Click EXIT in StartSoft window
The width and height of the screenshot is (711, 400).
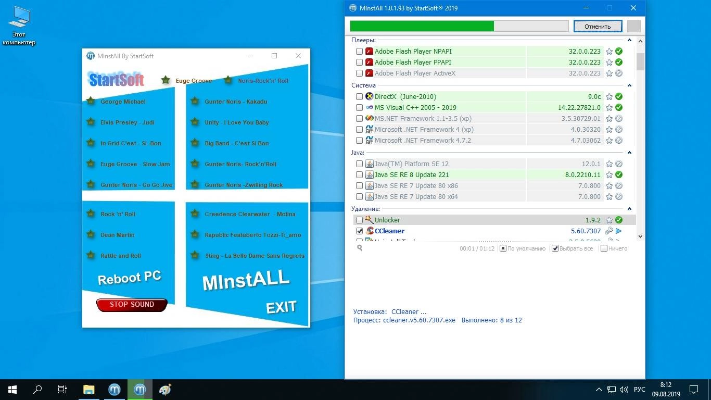coord(281,307)
